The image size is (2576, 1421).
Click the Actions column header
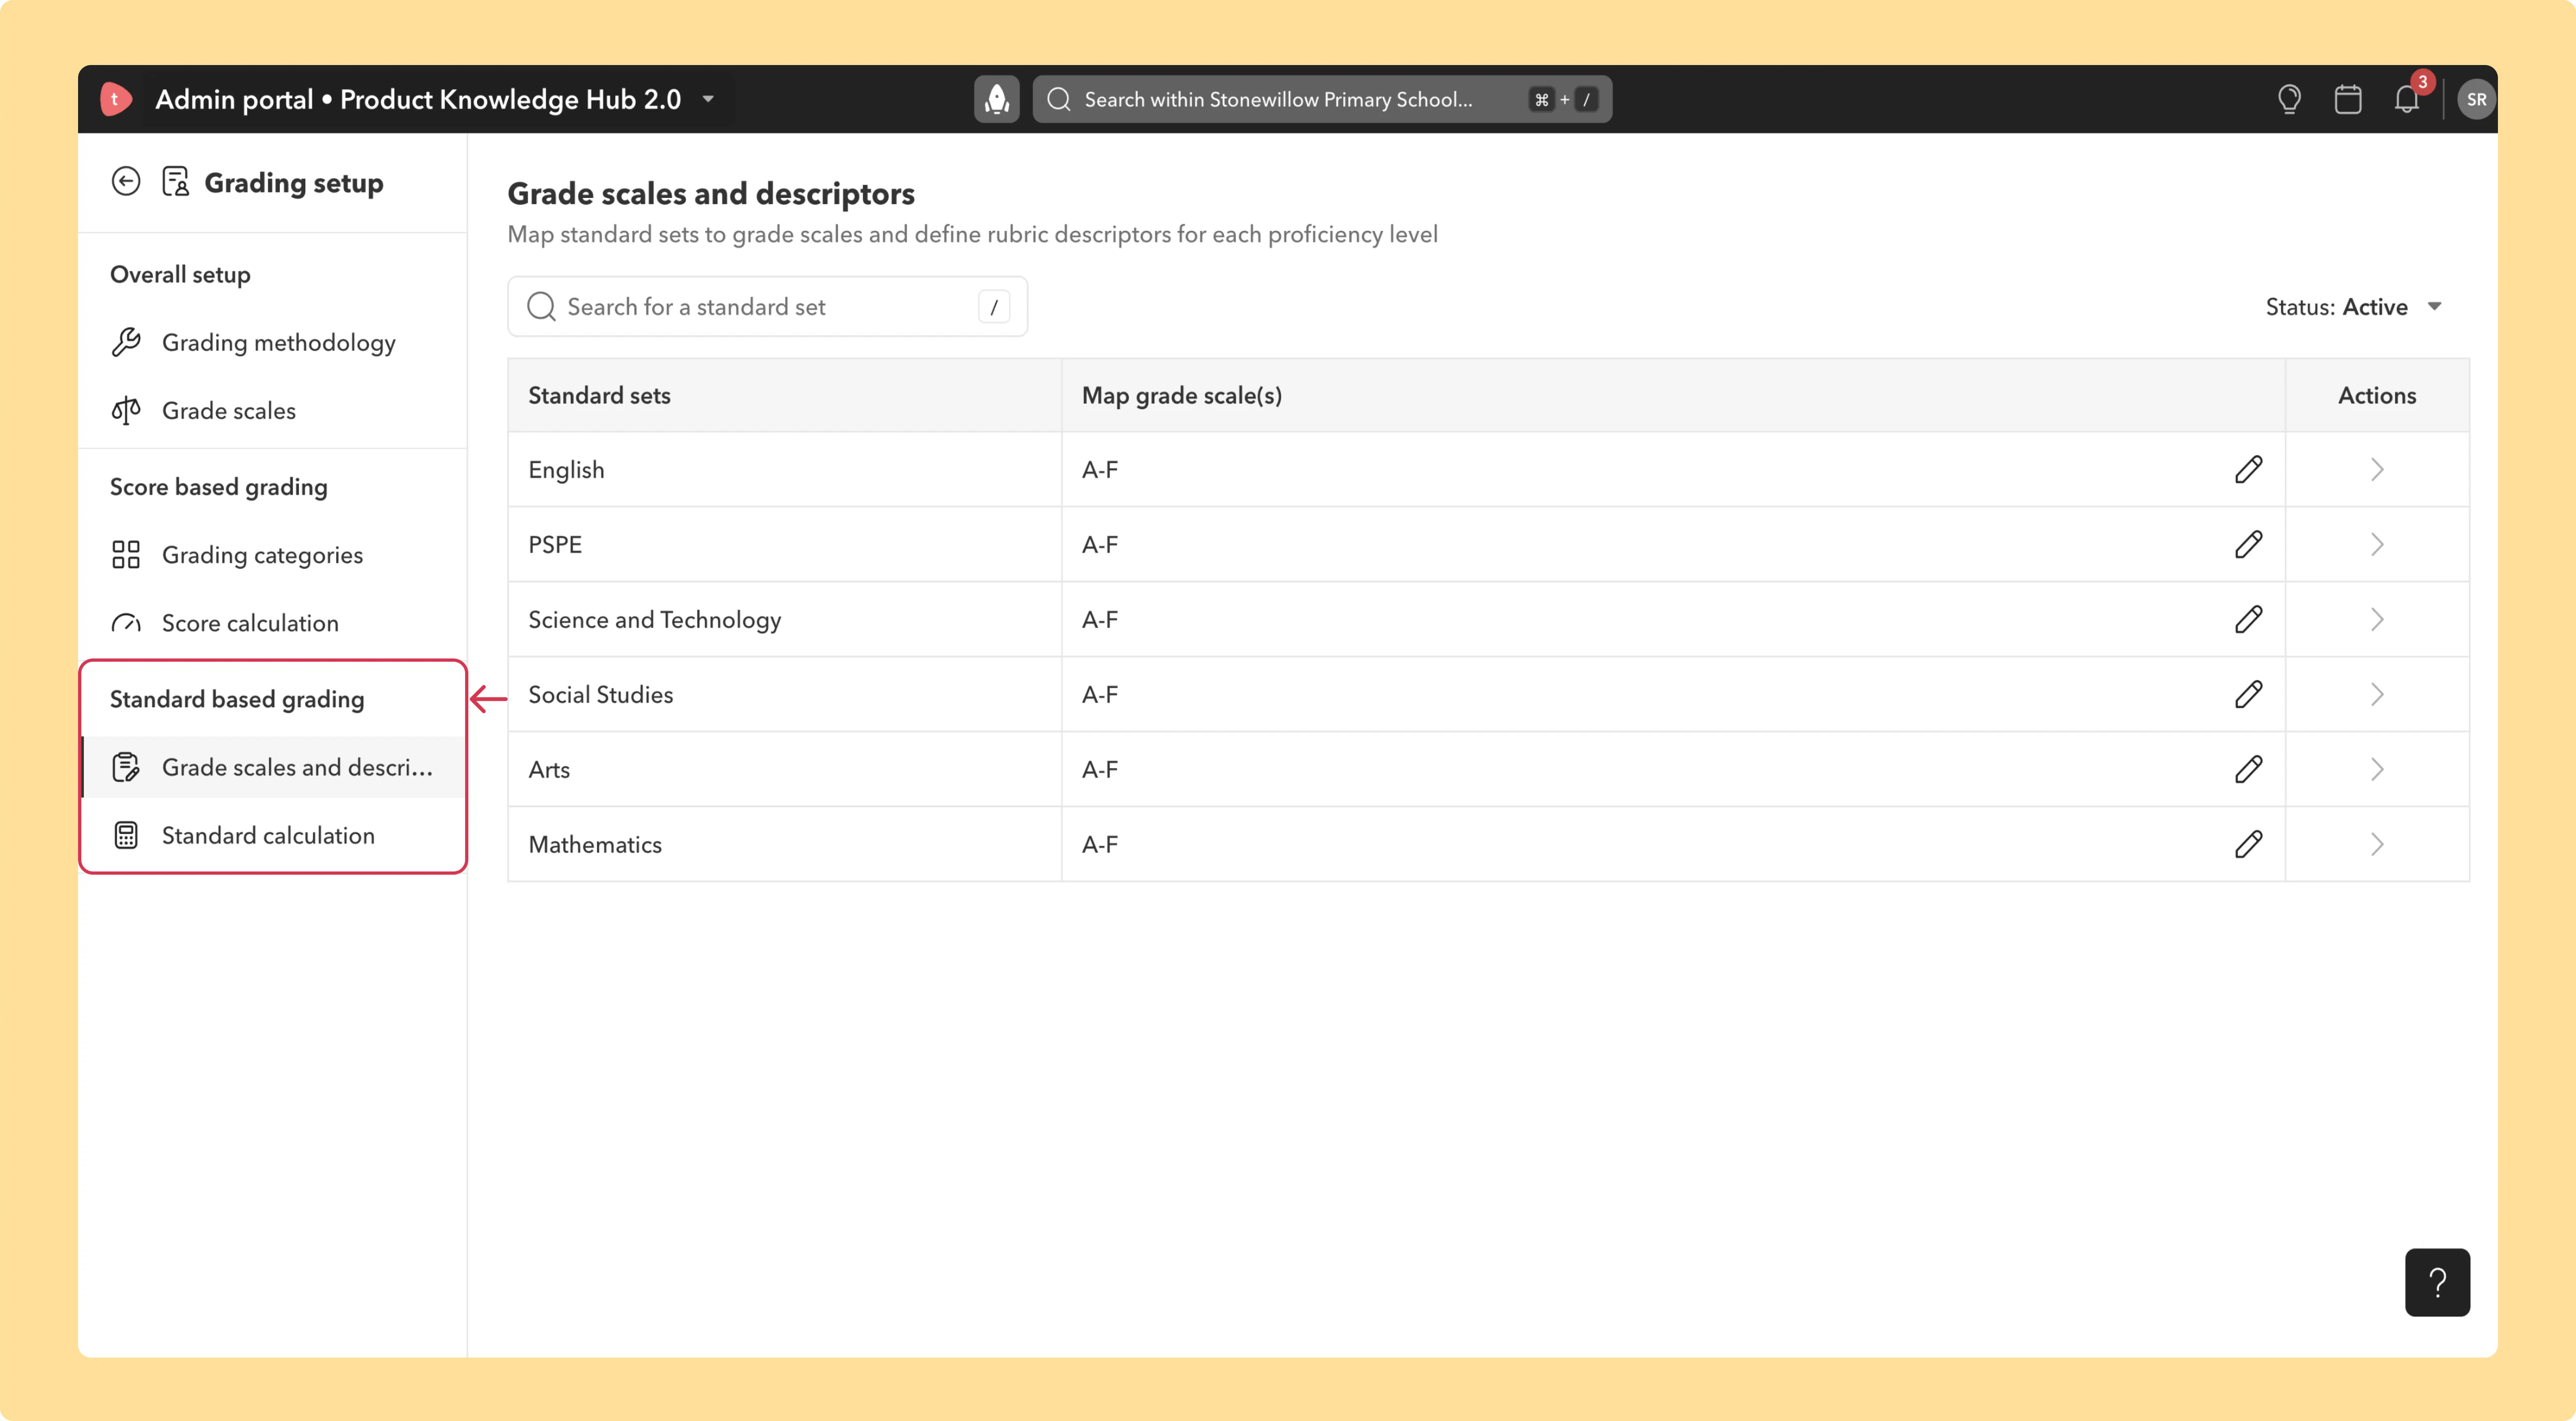[x=2377, y=395]
